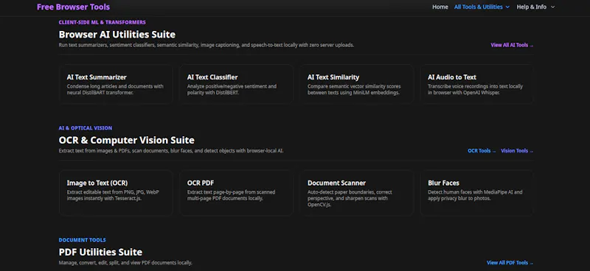Open View All AI Tools link
The image size is (590, 271).
tap(512, 45)
